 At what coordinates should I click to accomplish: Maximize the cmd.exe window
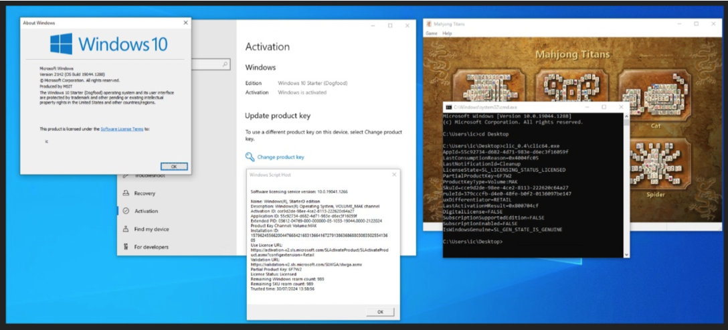pos(604,107)
